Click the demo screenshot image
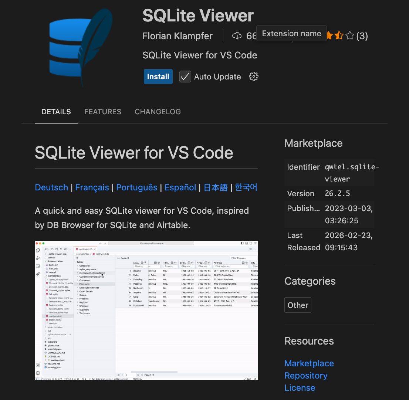This screenshot has height=400, width=409. 146,310
